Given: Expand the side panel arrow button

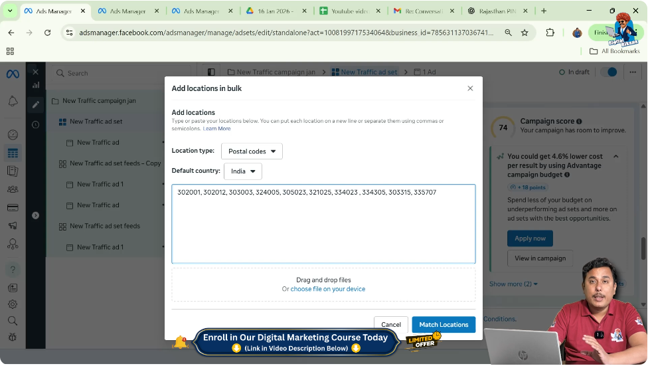Looking at the screenshot, I should [x=36, y=215].
